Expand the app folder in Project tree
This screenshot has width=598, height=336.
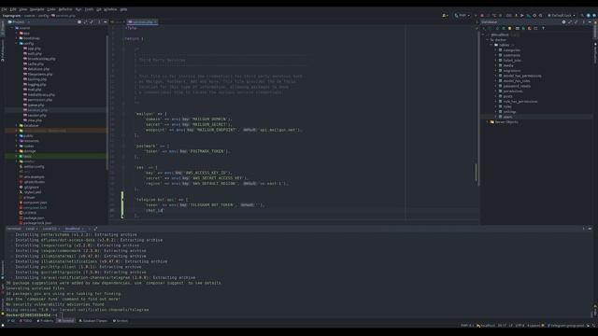coord(16,34)
